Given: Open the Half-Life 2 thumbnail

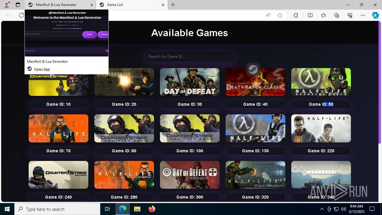Looking at the screenshot, I should 321,128.
